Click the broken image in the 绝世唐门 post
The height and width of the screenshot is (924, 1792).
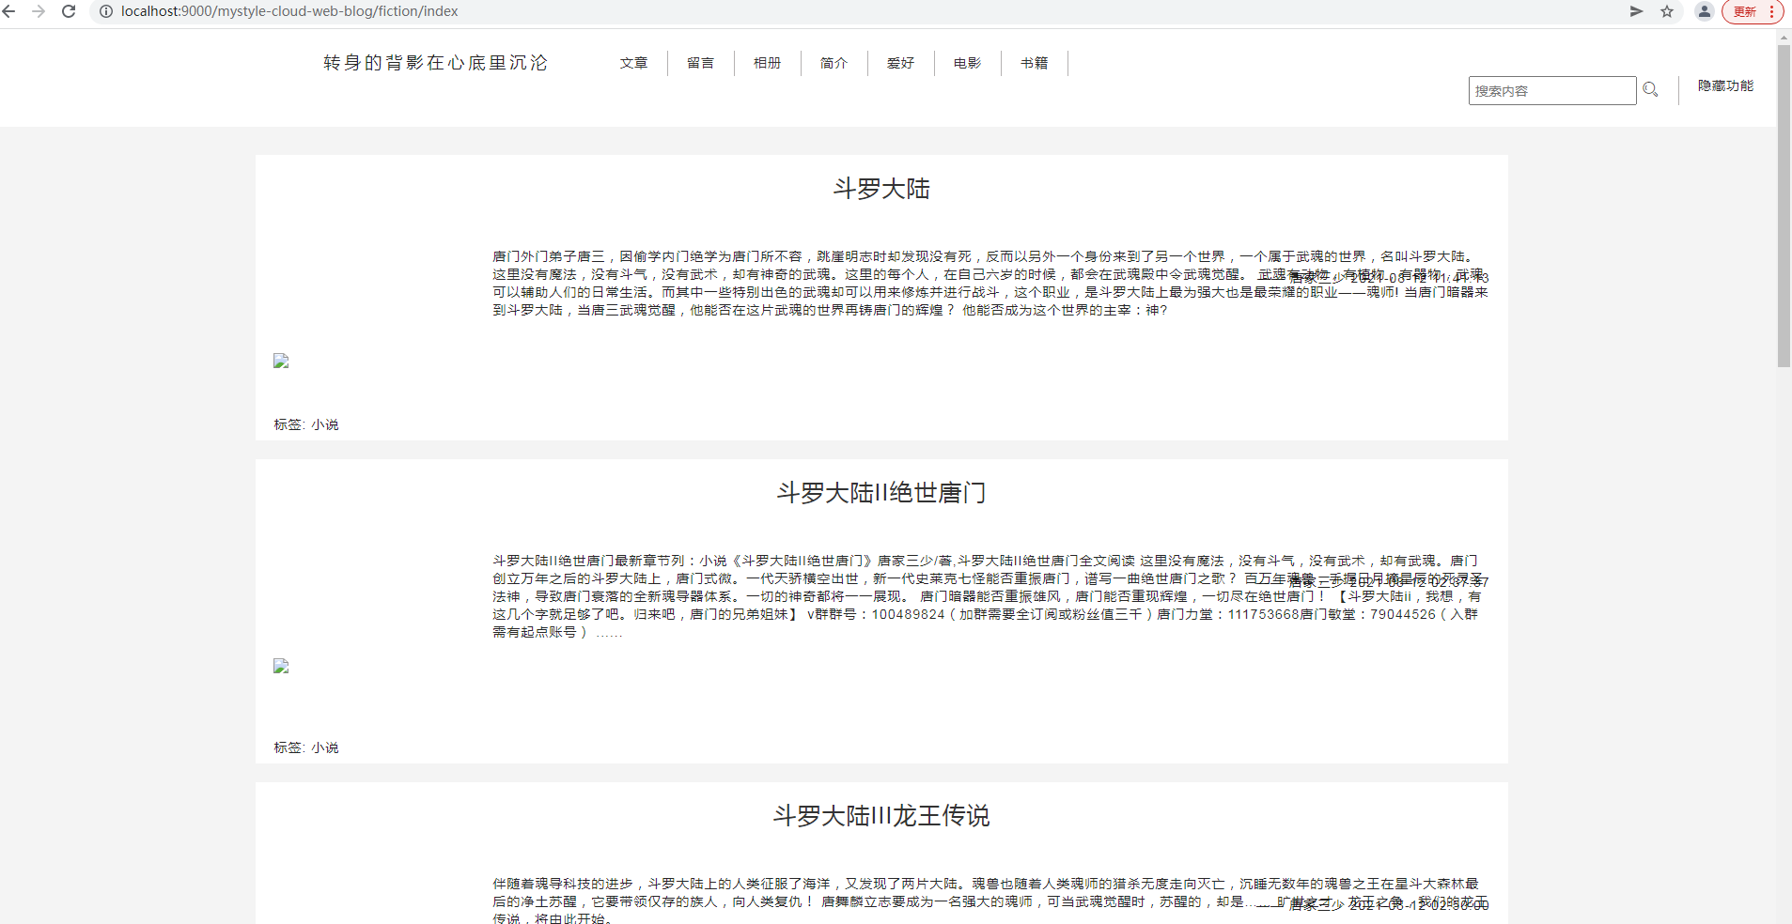[x=281, y=667]
